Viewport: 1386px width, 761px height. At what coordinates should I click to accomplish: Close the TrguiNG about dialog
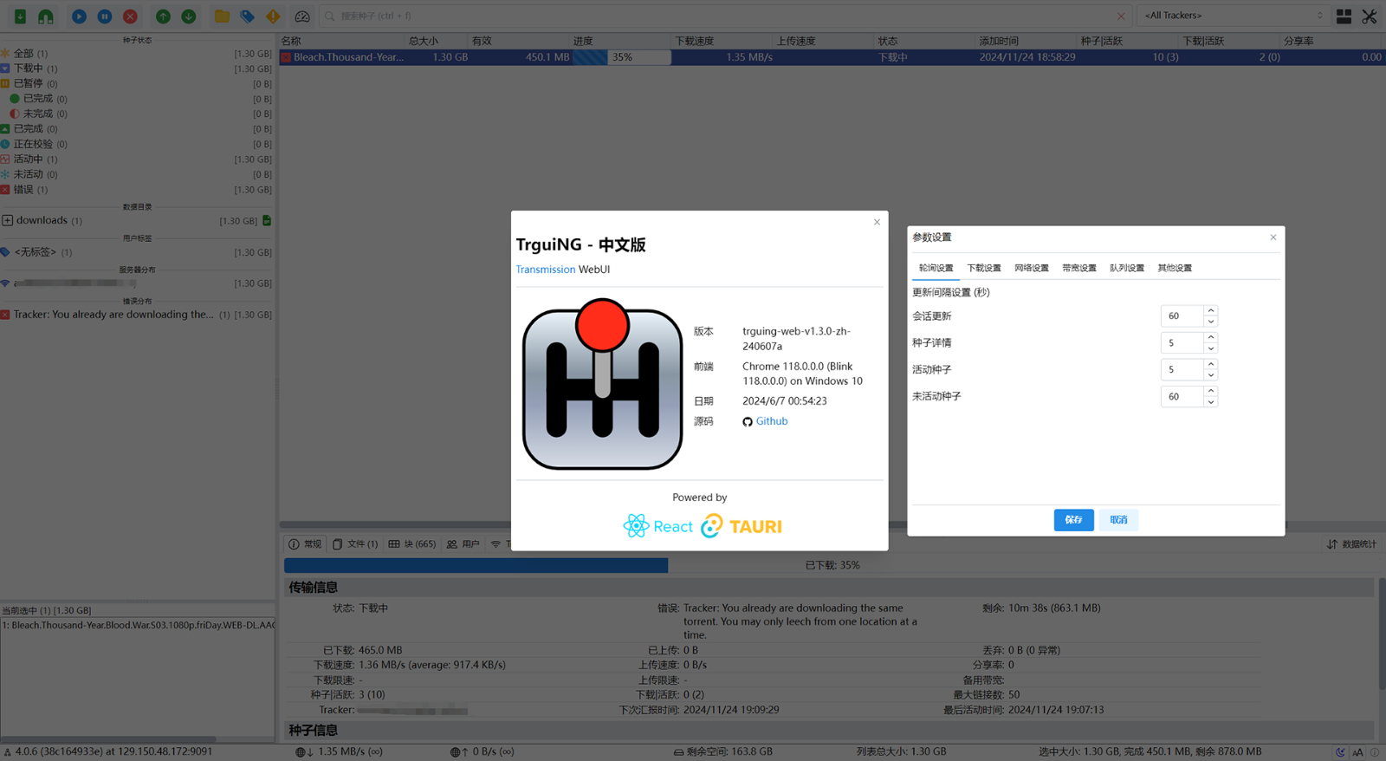tap(877, 222)
